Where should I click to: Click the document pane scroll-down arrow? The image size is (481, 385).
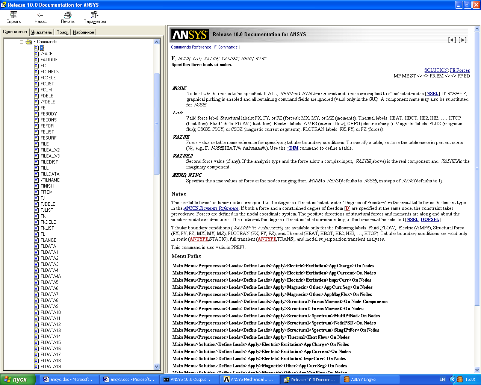(477, 370)
